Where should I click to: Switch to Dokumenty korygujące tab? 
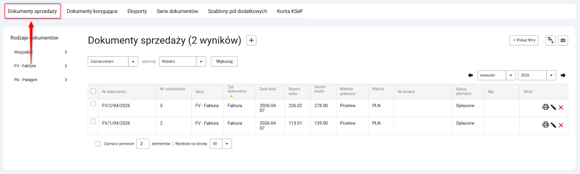point(92,11)
